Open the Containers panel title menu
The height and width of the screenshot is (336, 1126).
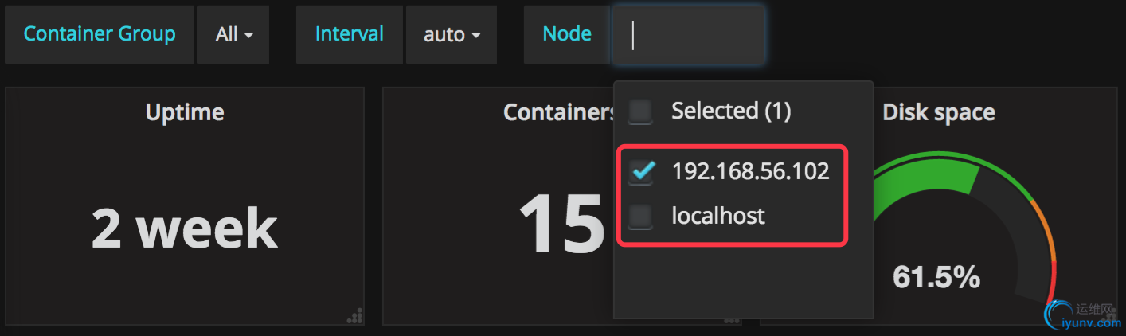click(x=559, y=112)
